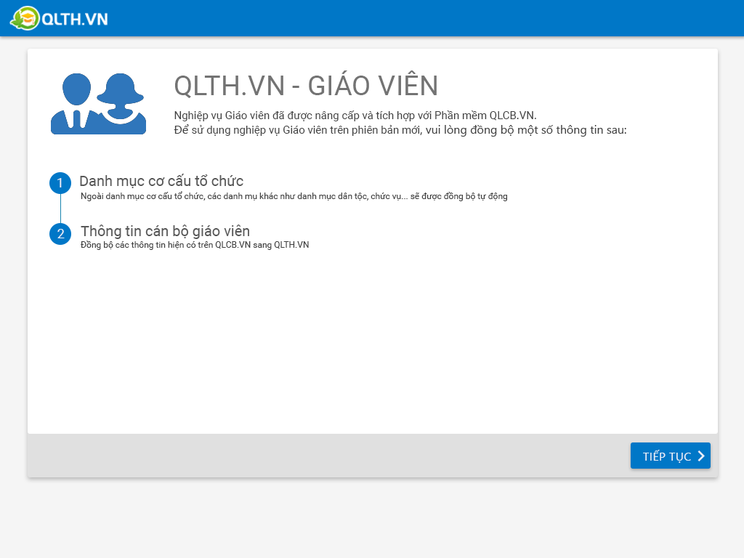
Task: Click the 'Danh mục cơ cấu tổ chức' heading
Action: tap(161, 181)
